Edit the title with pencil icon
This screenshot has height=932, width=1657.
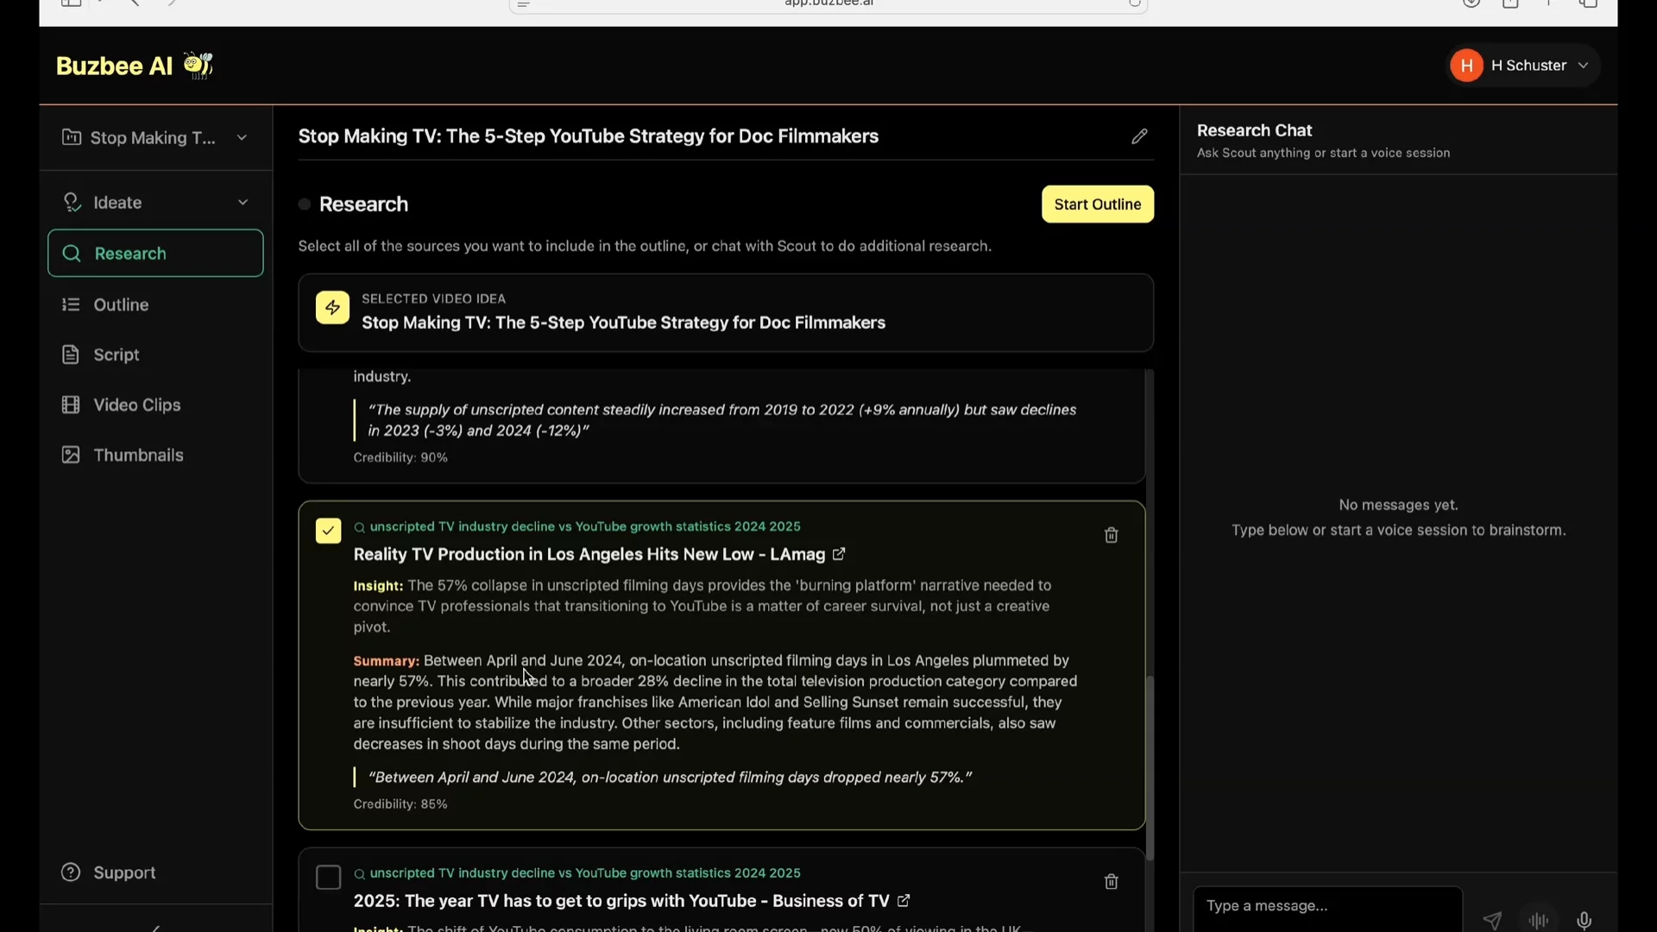pos(1139,136)
